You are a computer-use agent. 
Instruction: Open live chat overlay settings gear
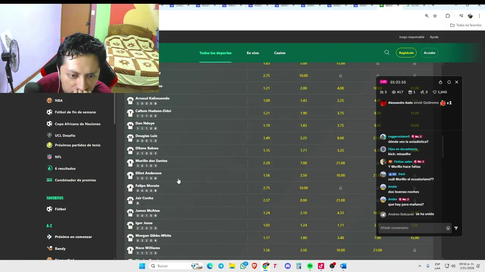click(449, 82)
